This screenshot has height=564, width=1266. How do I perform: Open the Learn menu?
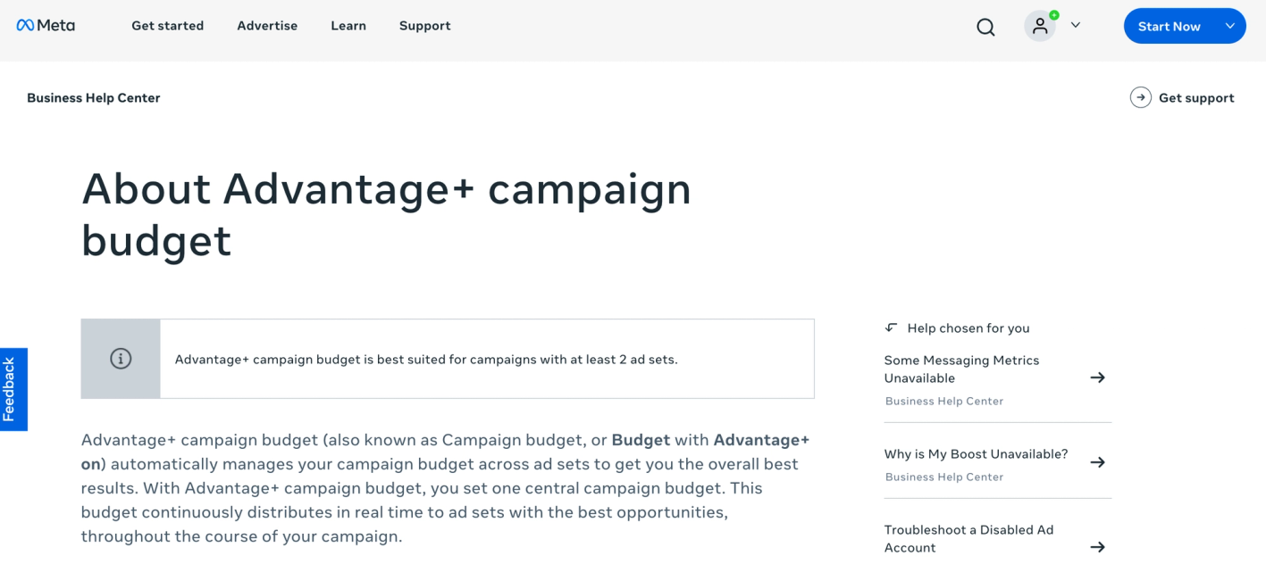(x=348, y=26)
